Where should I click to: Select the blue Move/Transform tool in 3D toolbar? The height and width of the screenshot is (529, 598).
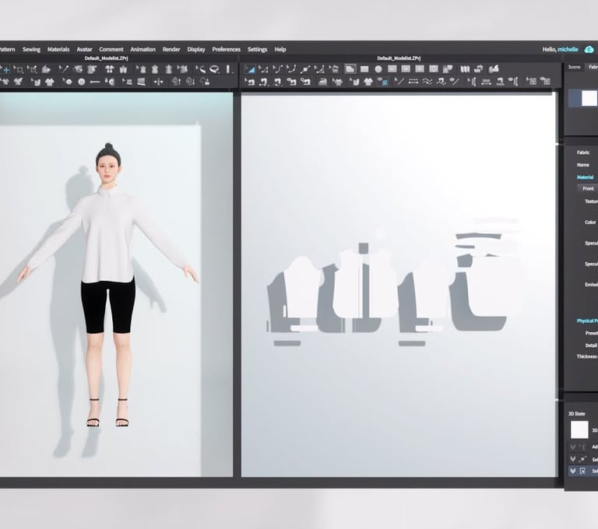5,69
